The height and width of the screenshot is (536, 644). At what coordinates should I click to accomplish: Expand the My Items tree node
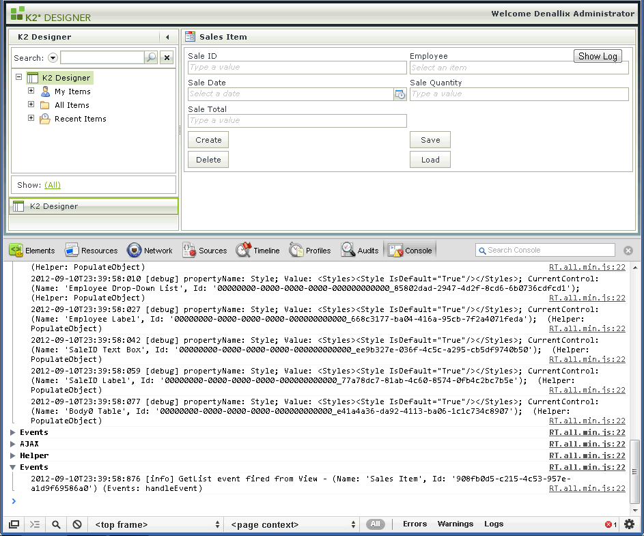click(x=31, y=90)
